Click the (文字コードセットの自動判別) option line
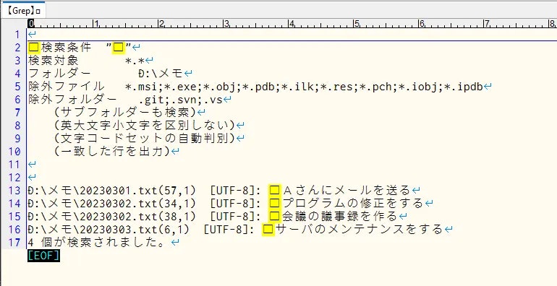Image resolution: width=557 pixels, height=286 pixels. [x=145, y=139]
